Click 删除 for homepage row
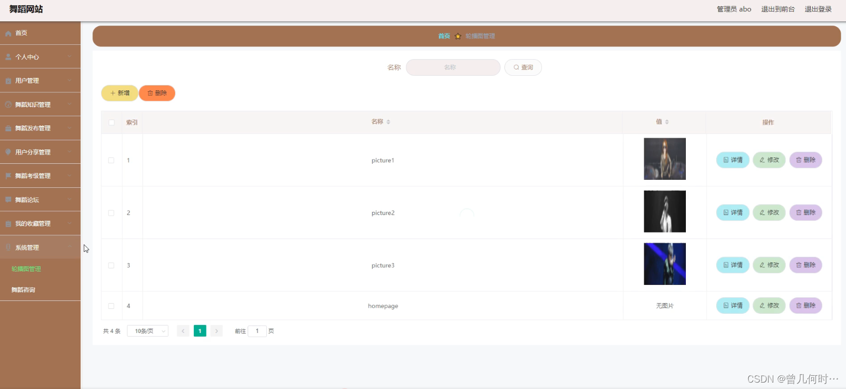The height and width of the screenshot is (389, 846). [x=805, y=306]
